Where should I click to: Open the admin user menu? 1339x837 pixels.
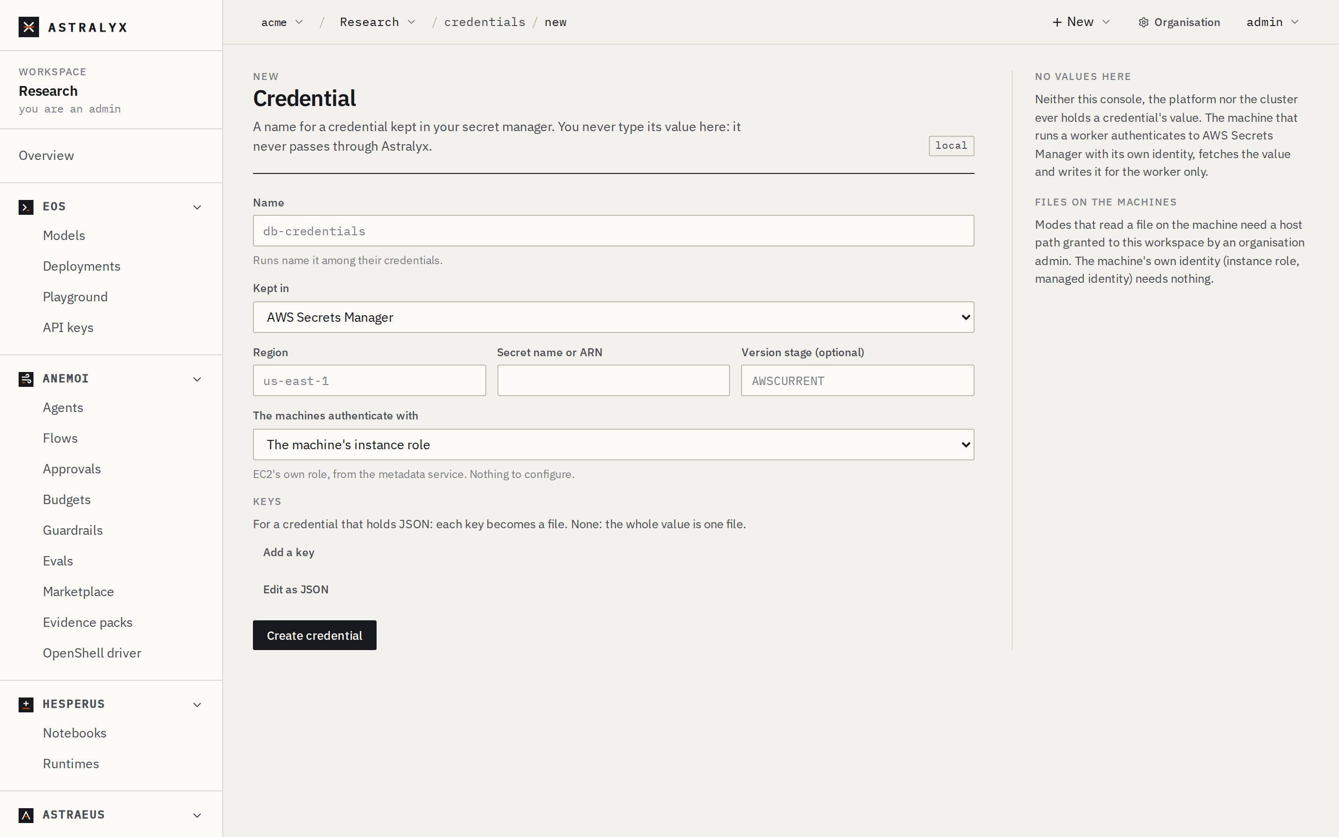click(1273, 22)
